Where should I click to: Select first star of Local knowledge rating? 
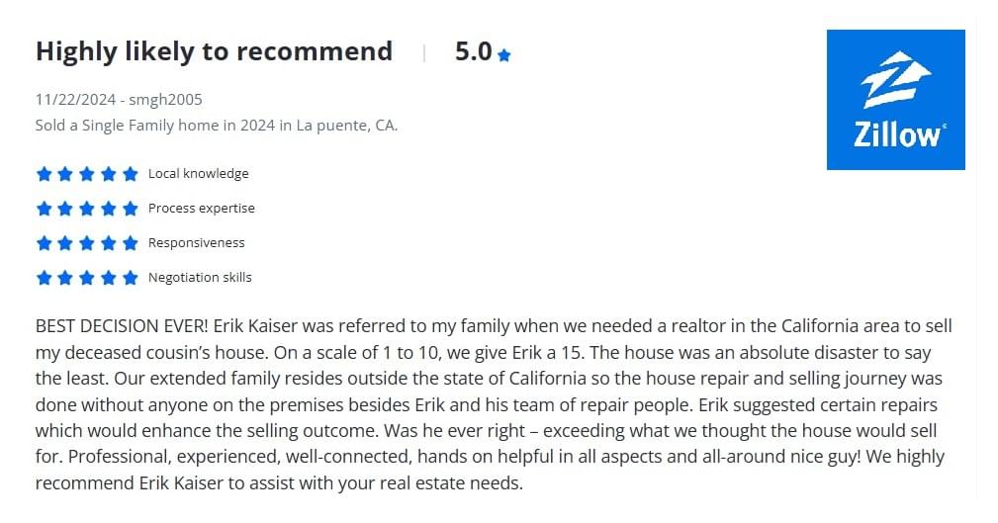point(44,174)
